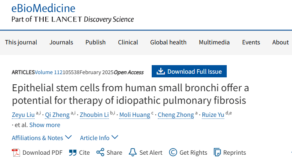This screenshot has height=160, width=292.
Task: Show more authors in the list
Action: tap(45, 125)
